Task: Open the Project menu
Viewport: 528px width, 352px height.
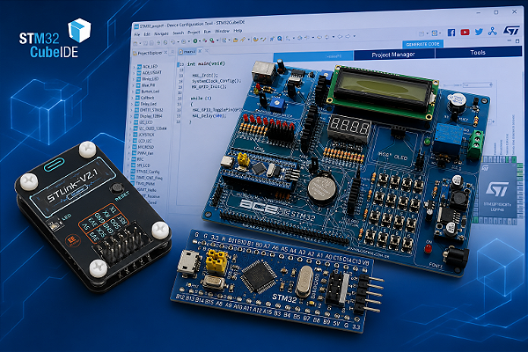Action: tap(194, 33)
